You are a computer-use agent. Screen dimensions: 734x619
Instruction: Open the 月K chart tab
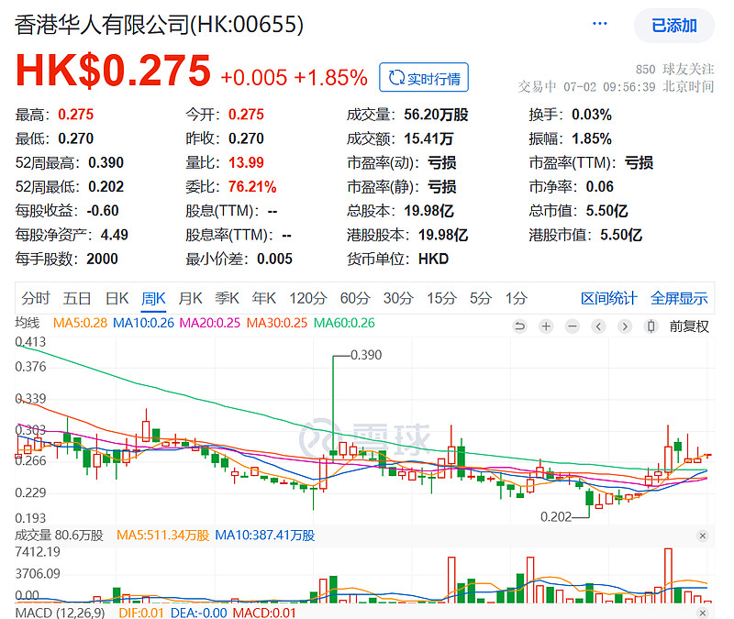point(190,298)
